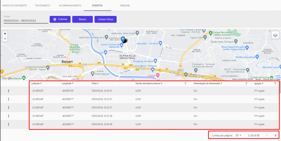The height and width of the screenshot is (141, 281).
Task: Click the Baixar button
Action: coord(82,19)
